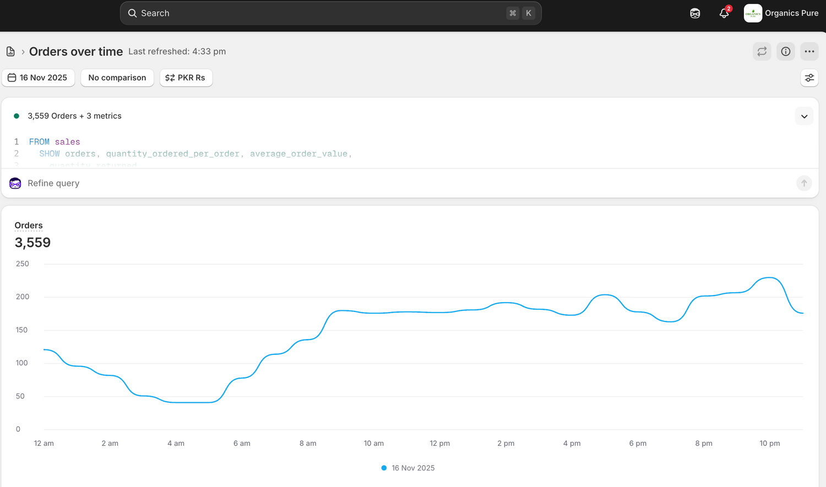Screen dimensions: 826x487
Task: Open the 16 Nov 2025 date picker
Action: (x=38, y=78)
